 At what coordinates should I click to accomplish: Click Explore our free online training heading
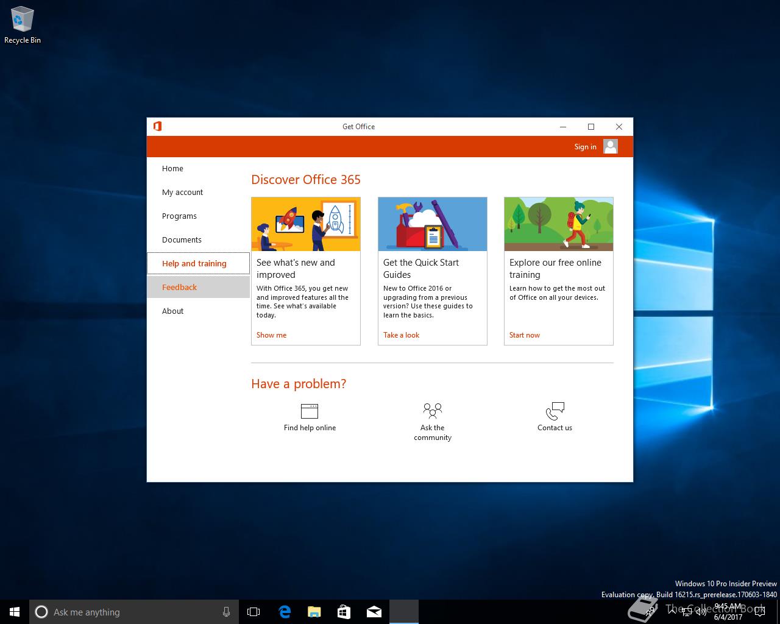(555, 269)
